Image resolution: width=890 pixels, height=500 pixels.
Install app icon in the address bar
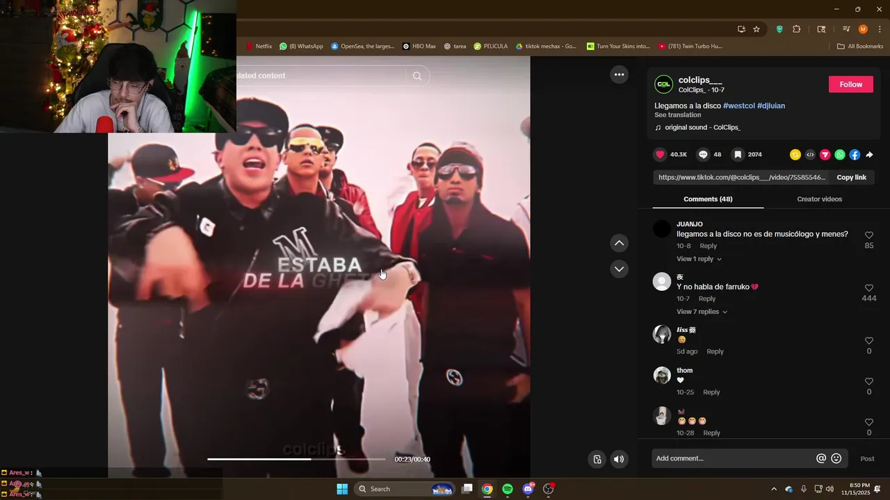pyautogui.click(x=741, y=29)
